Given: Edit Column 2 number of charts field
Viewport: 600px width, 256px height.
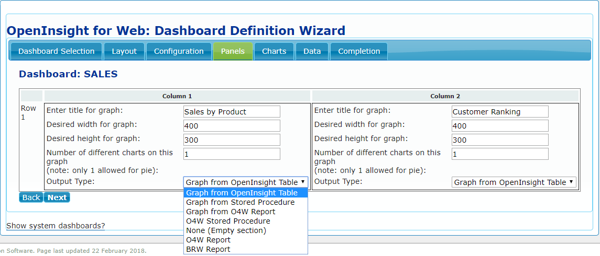Looking at the screenshot, I should (x=500, y=154).
